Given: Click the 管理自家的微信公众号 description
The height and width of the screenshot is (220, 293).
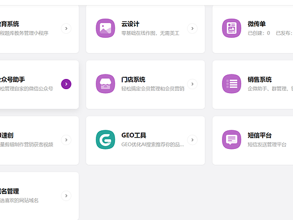Looking at the screenshot, I should pyautogui.click(x=26, y=89).
